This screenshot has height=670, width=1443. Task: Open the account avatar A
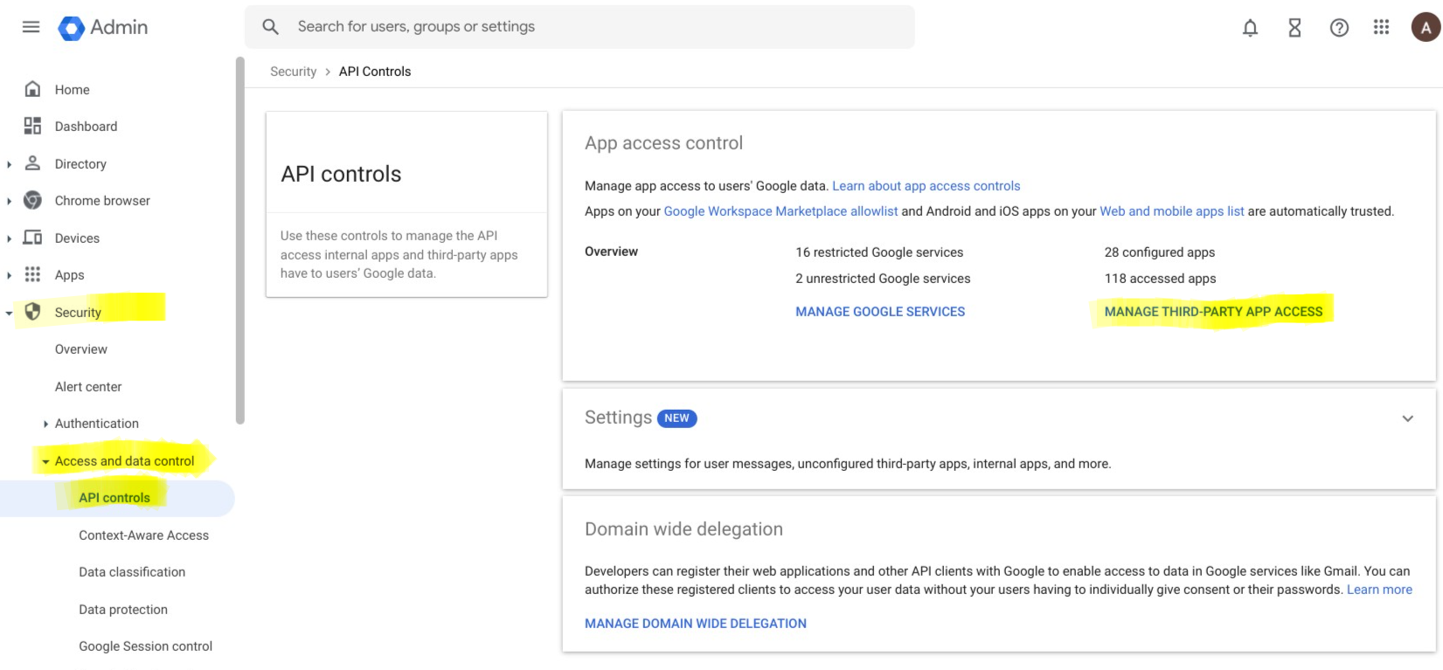[x=1426, y=27]
